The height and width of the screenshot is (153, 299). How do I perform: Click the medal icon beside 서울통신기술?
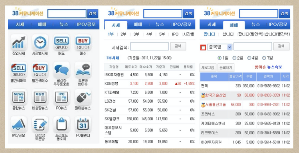click(203, 105)
